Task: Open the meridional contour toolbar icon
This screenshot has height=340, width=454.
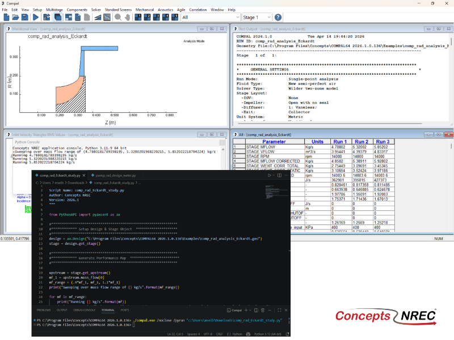Action: pyautogui.click(x=107, y=18)
